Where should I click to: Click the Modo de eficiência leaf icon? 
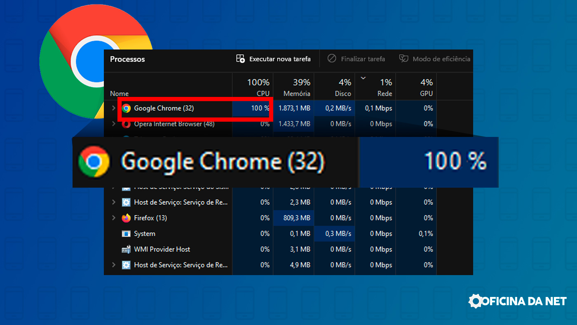(403, 58)
